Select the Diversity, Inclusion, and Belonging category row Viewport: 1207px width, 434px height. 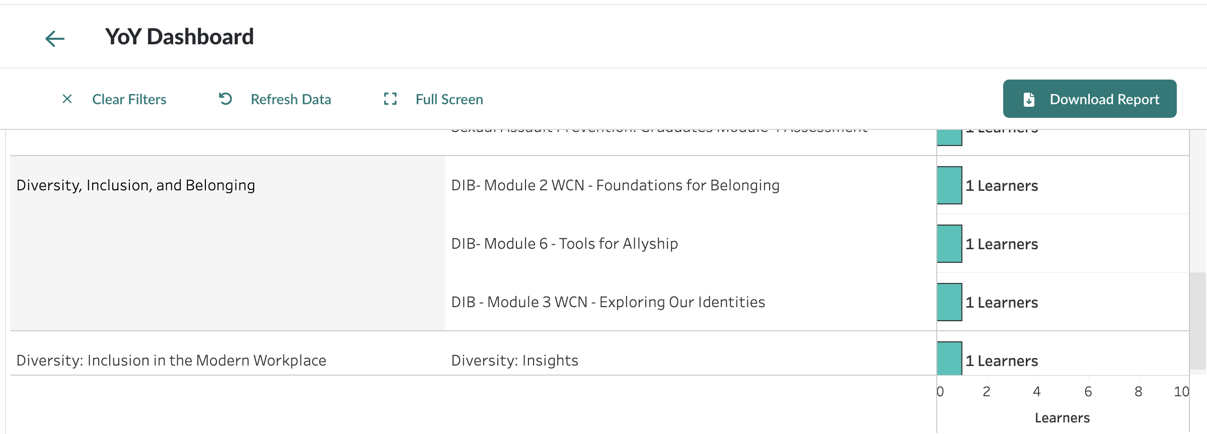(x=136, y=185)
